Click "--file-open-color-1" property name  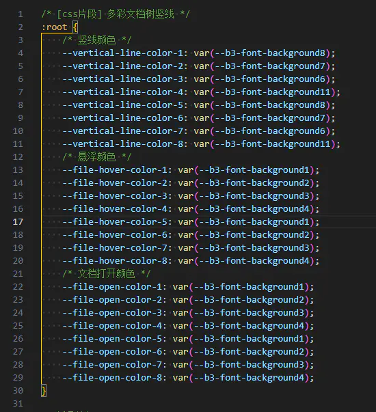[x=112, y=287]
